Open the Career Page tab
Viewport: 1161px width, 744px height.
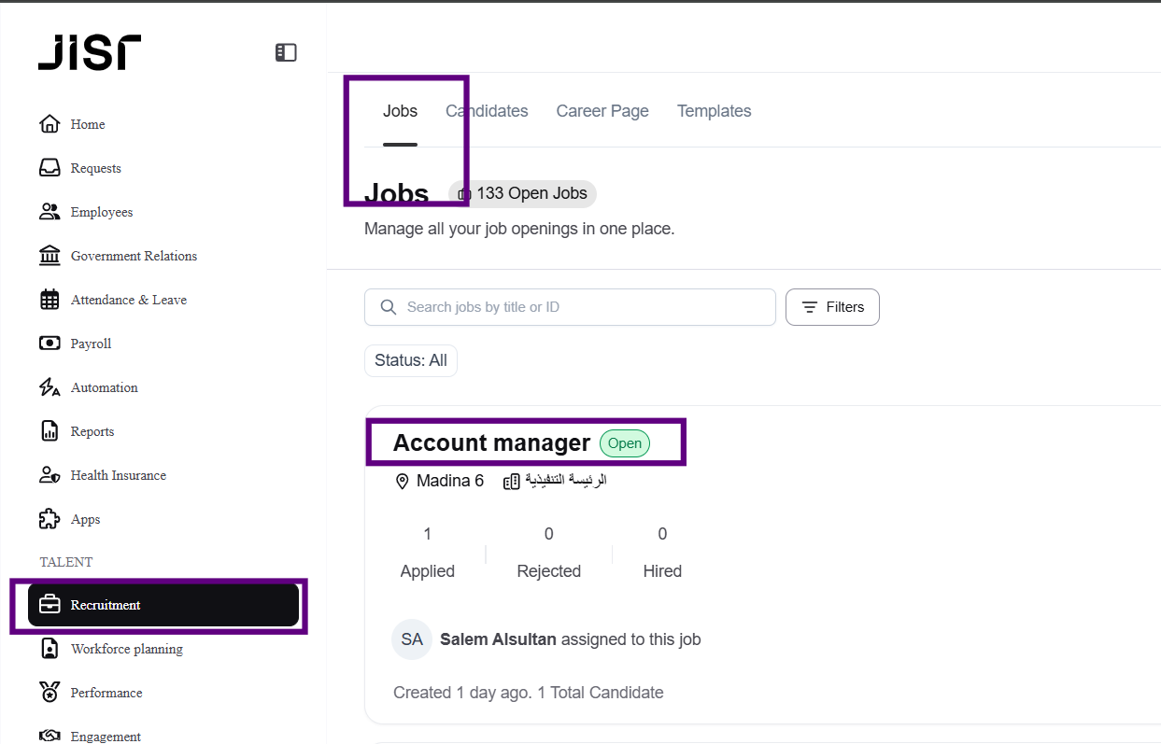tap(602, 111)
